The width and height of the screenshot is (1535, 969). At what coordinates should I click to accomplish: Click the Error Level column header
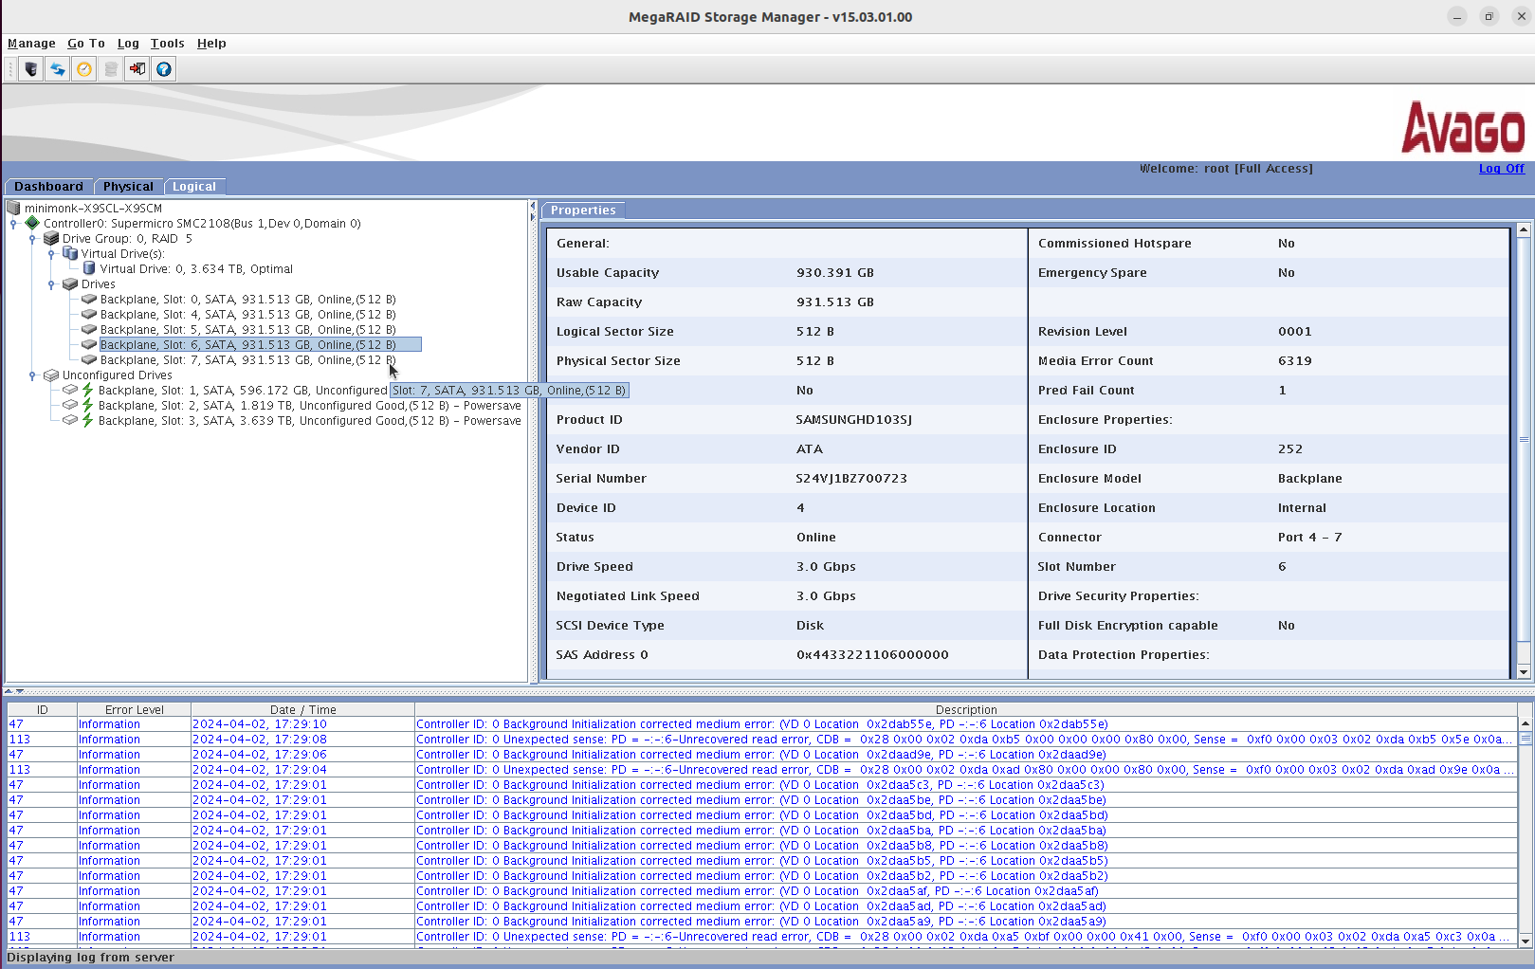(135, 709)
